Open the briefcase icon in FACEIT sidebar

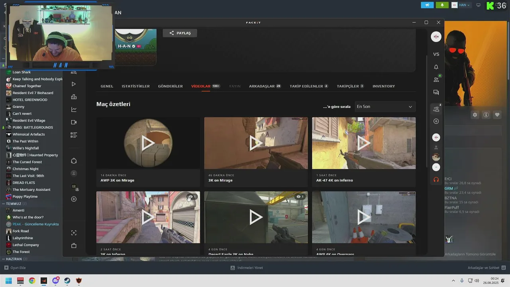74,246
